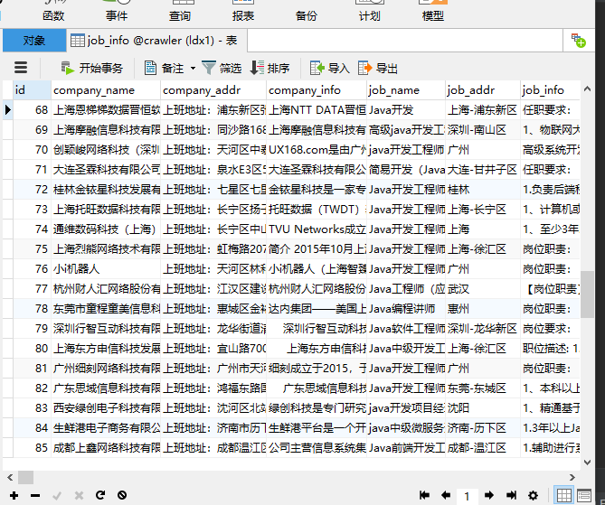Open the 函数 (Function) toolbar item
The height and width of the screenshot is (505, 605).
[x=53, y=11]
